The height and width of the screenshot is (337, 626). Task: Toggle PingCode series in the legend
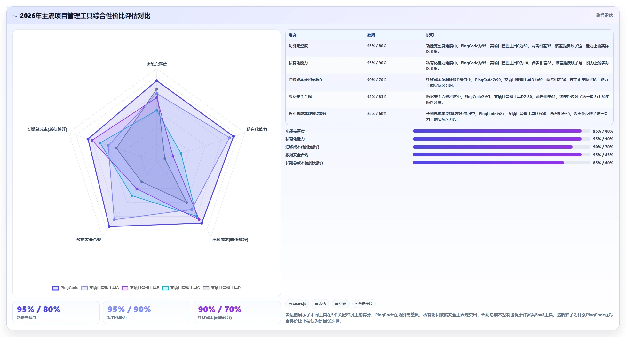click(66, 288)
